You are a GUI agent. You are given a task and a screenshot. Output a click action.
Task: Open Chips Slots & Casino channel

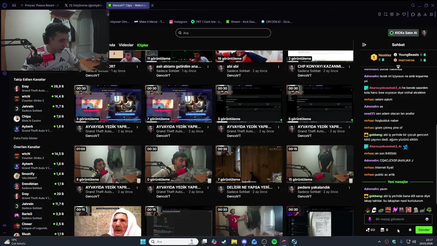39,119
